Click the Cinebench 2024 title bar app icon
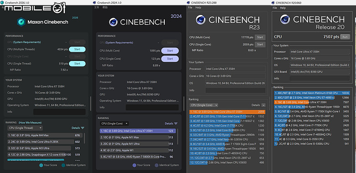356x173 pixels. click(94, 2)
